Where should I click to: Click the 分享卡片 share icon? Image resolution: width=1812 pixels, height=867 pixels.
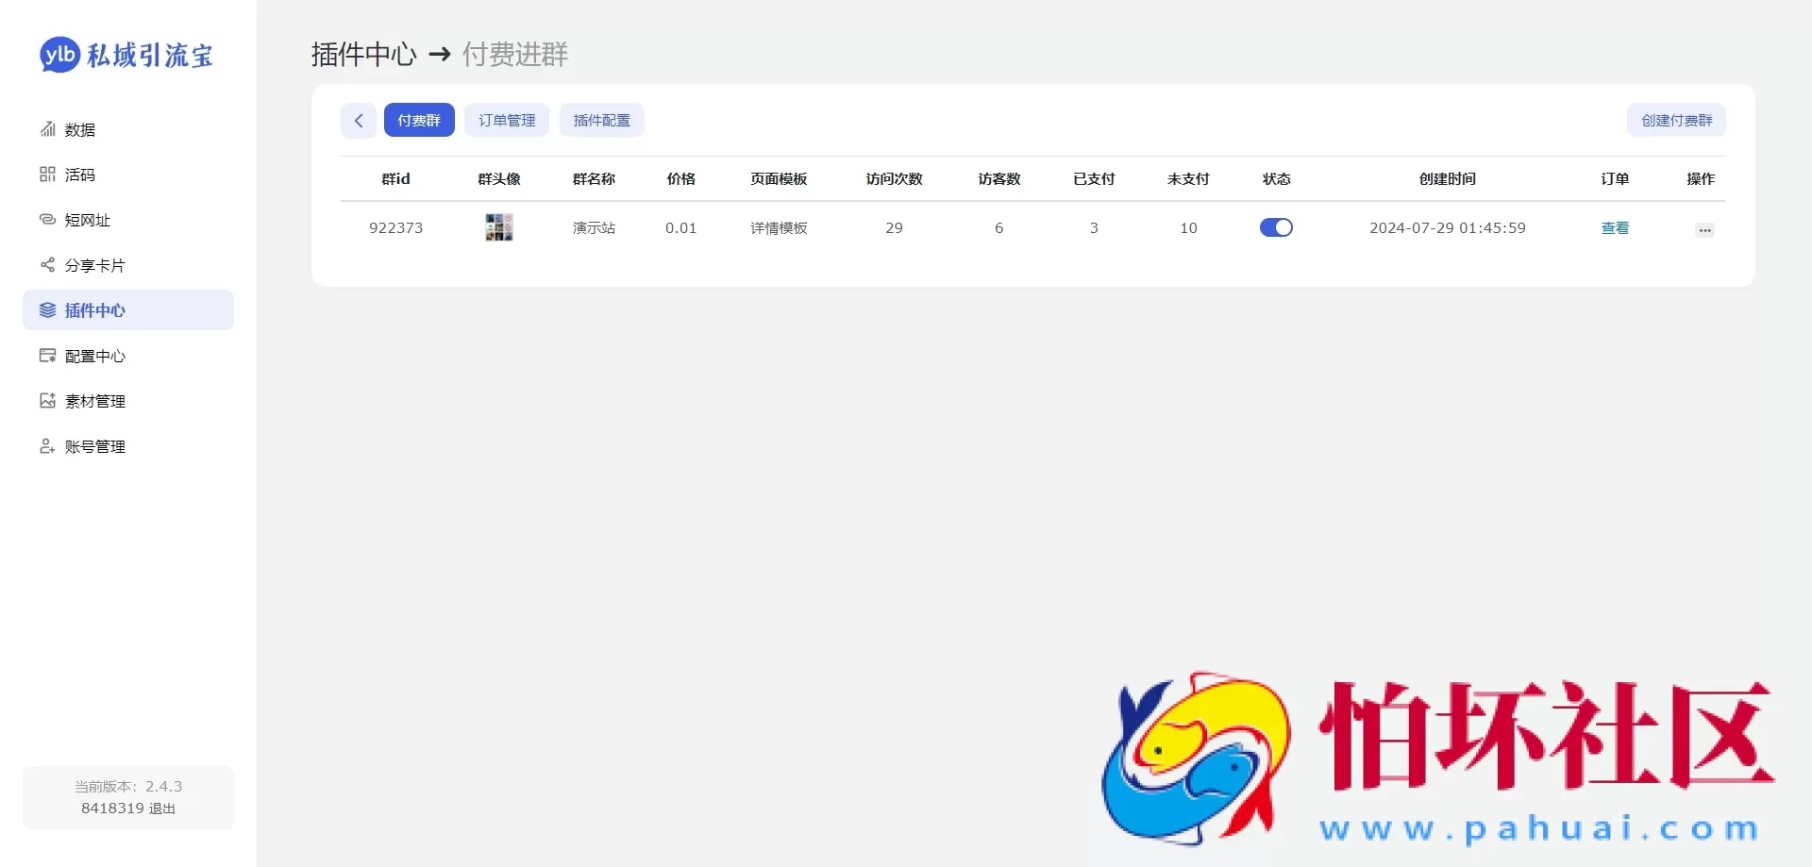pos(48,264)
